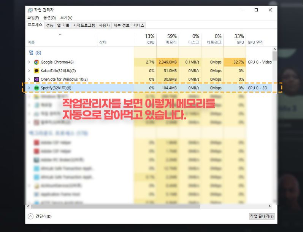This screenshot has height=232, width=303.
Task: Expand the OneNote for Windows 10(2) group
Action: (x=29, y=79)
